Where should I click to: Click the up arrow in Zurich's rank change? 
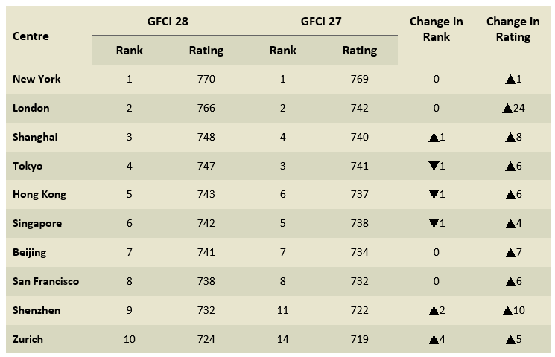[433, 339]
